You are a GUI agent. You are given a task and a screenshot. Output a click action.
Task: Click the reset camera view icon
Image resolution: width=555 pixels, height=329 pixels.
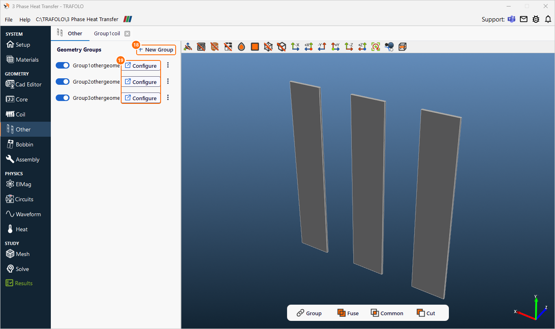(376, 47)
